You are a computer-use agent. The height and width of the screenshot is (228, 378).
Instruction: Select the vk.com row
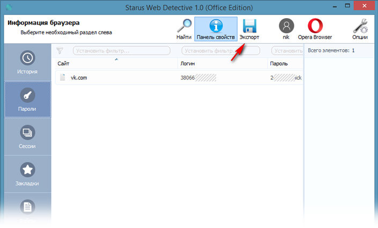[179, 78]
